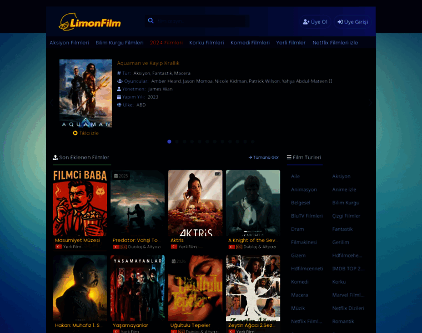Image resolution: width=422 pixels, height=333 pixels.
Task: Open the Fantastik genre link
Action: click(x=343, y=229)
